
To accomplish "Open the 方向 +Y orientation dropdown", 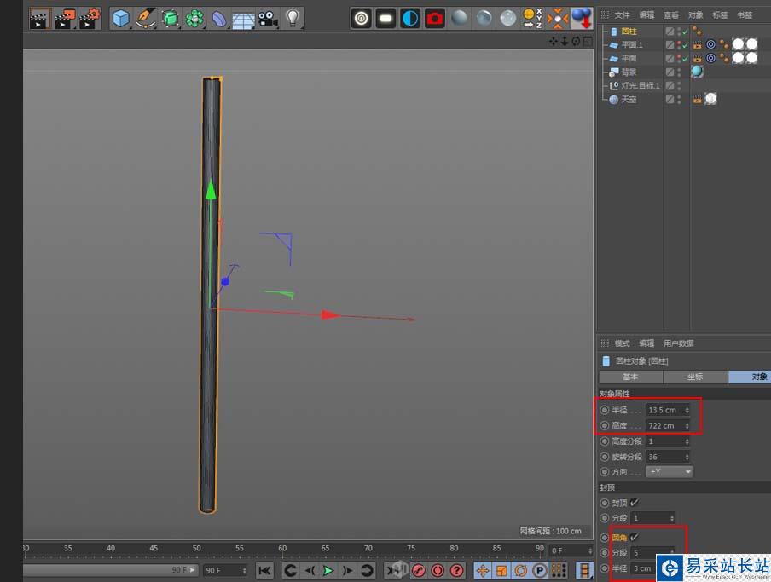I will pos(670,471).
